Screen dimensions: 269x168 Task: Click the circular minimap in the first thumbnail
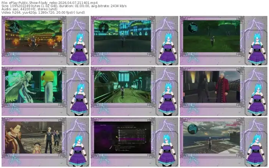click(15, 28)
